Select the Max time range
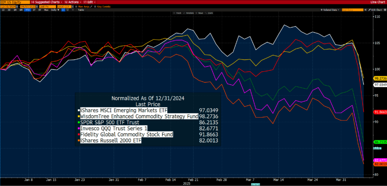The width and height of the screenshot is (387, 186). [46, 10]
